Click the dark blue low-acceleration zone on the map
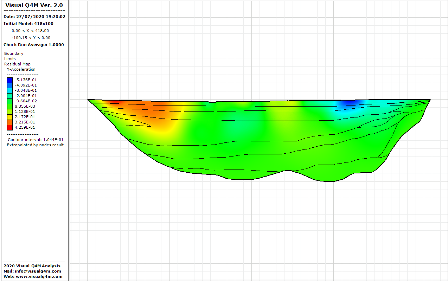The image size is (448, 281). pyautogui.click(x=350, y=102)
